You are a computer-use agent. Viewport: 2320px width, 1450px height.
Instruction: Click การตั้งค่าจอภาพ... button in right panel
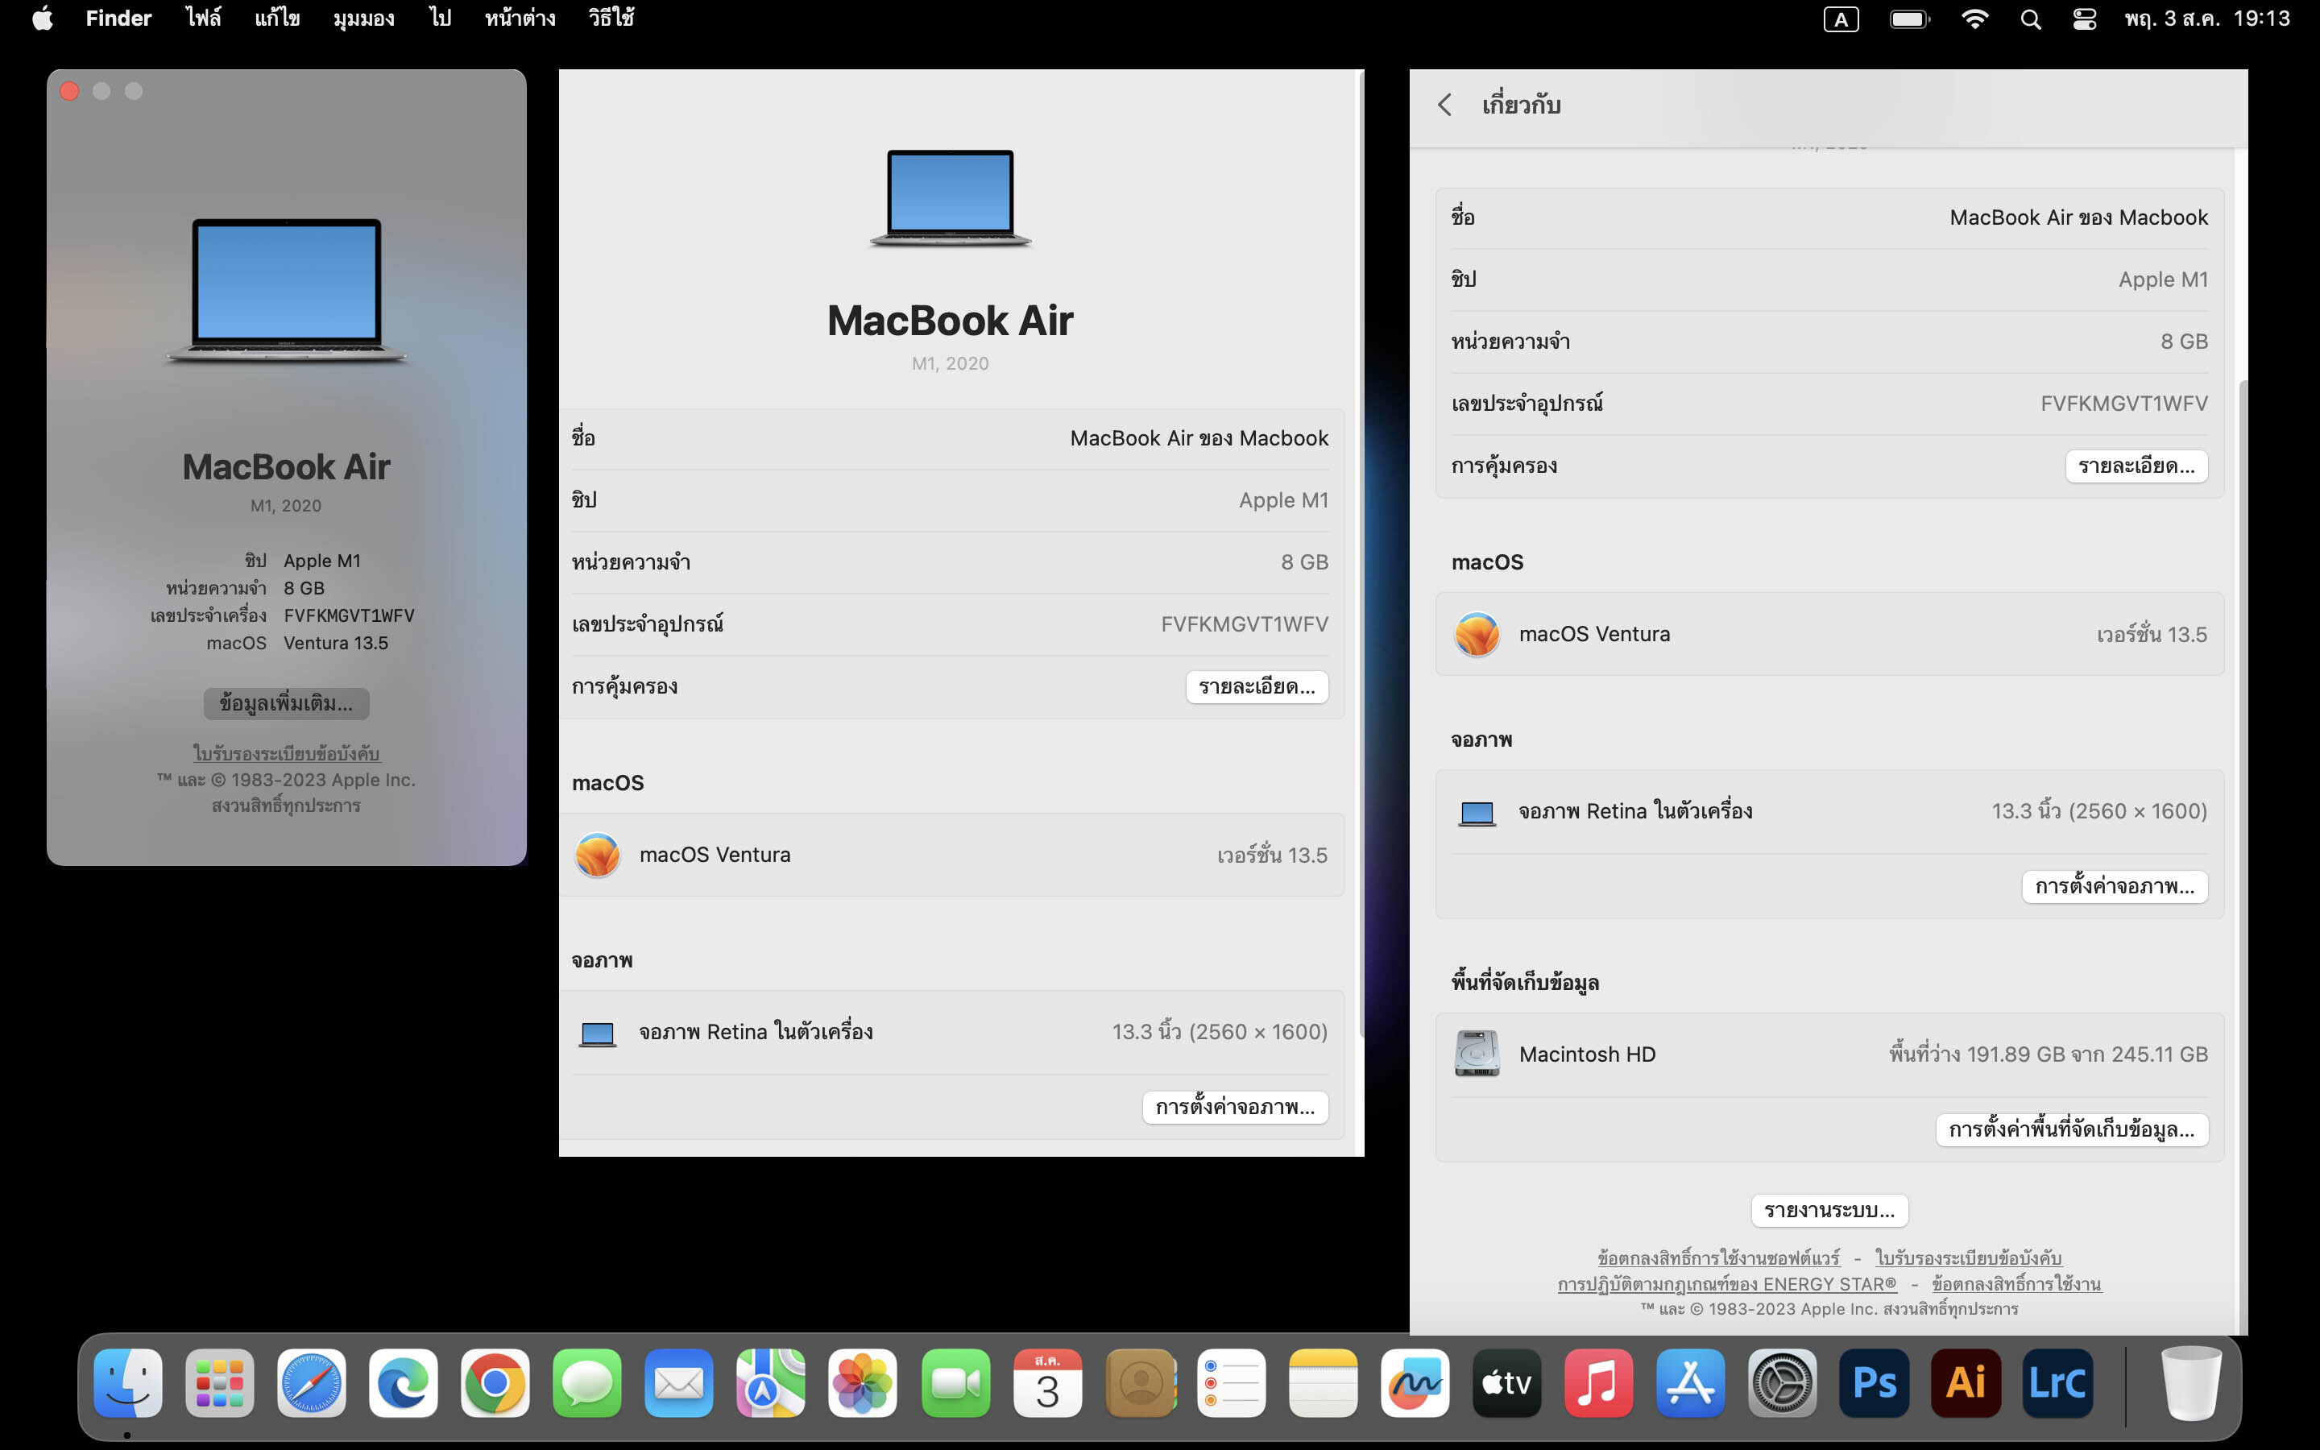point(2115,886)
